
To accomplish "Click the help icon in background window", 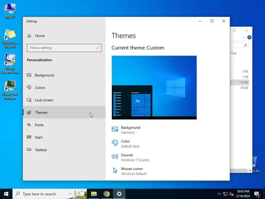I will (249, 37).
